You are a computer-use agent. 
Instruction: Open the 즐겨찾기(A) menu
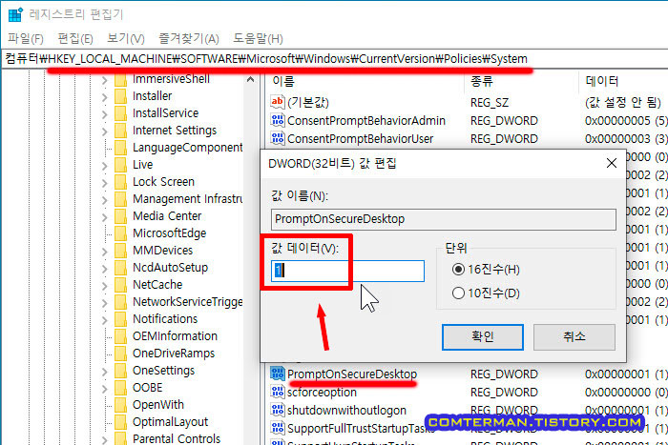point(189,39)
